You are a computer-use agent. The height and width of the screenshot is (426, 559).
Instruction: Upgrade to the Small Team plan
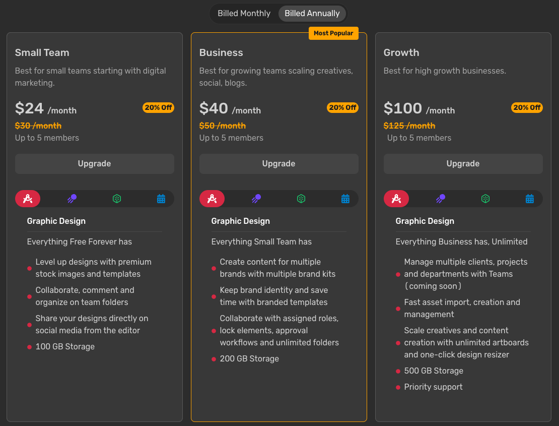pyautogui.click(x=94, y=163)
